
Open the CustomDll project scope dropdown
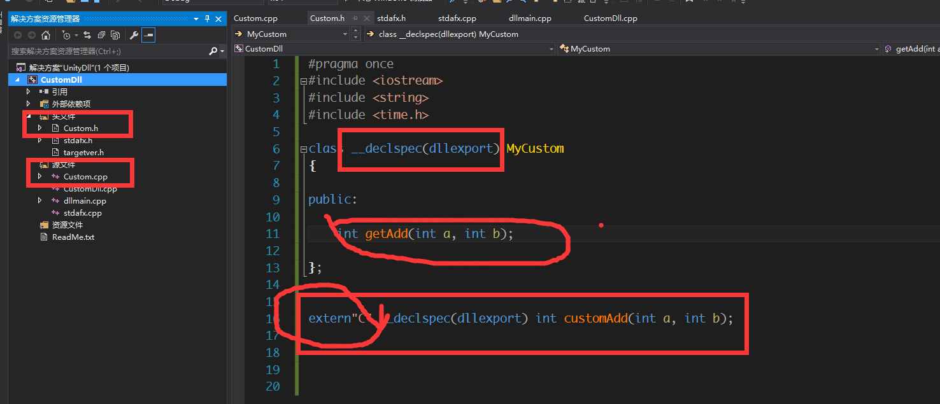(551, 49)
